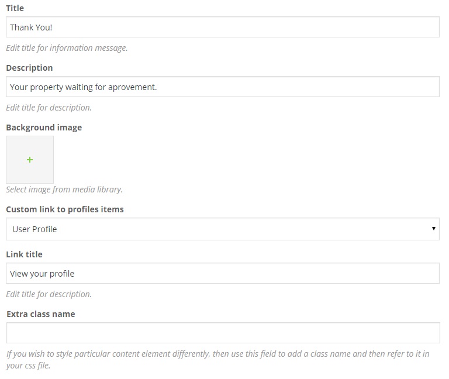Click into the Description text field
The width and height of the screenshot is (449, 379).
[222, 87]
